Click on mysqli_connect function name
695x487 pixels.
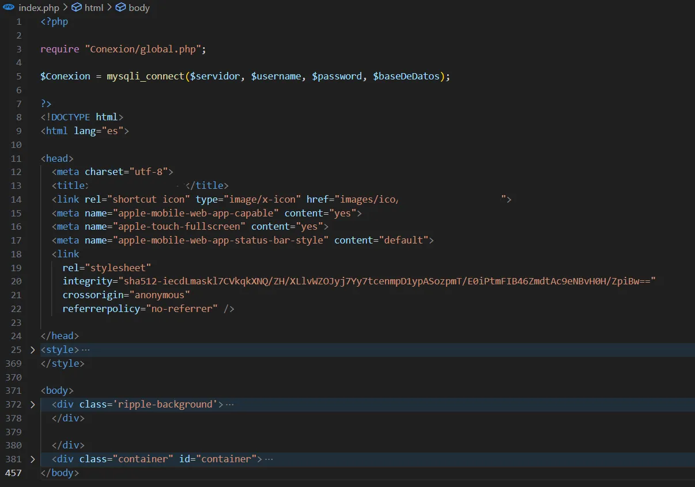coord(145,76)
